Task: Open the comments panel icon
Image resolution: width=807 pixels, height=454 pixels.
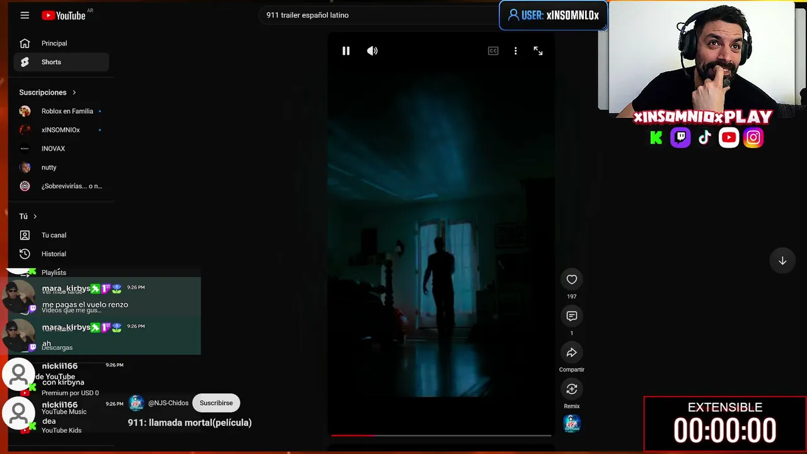Action: tap(572, 317)
